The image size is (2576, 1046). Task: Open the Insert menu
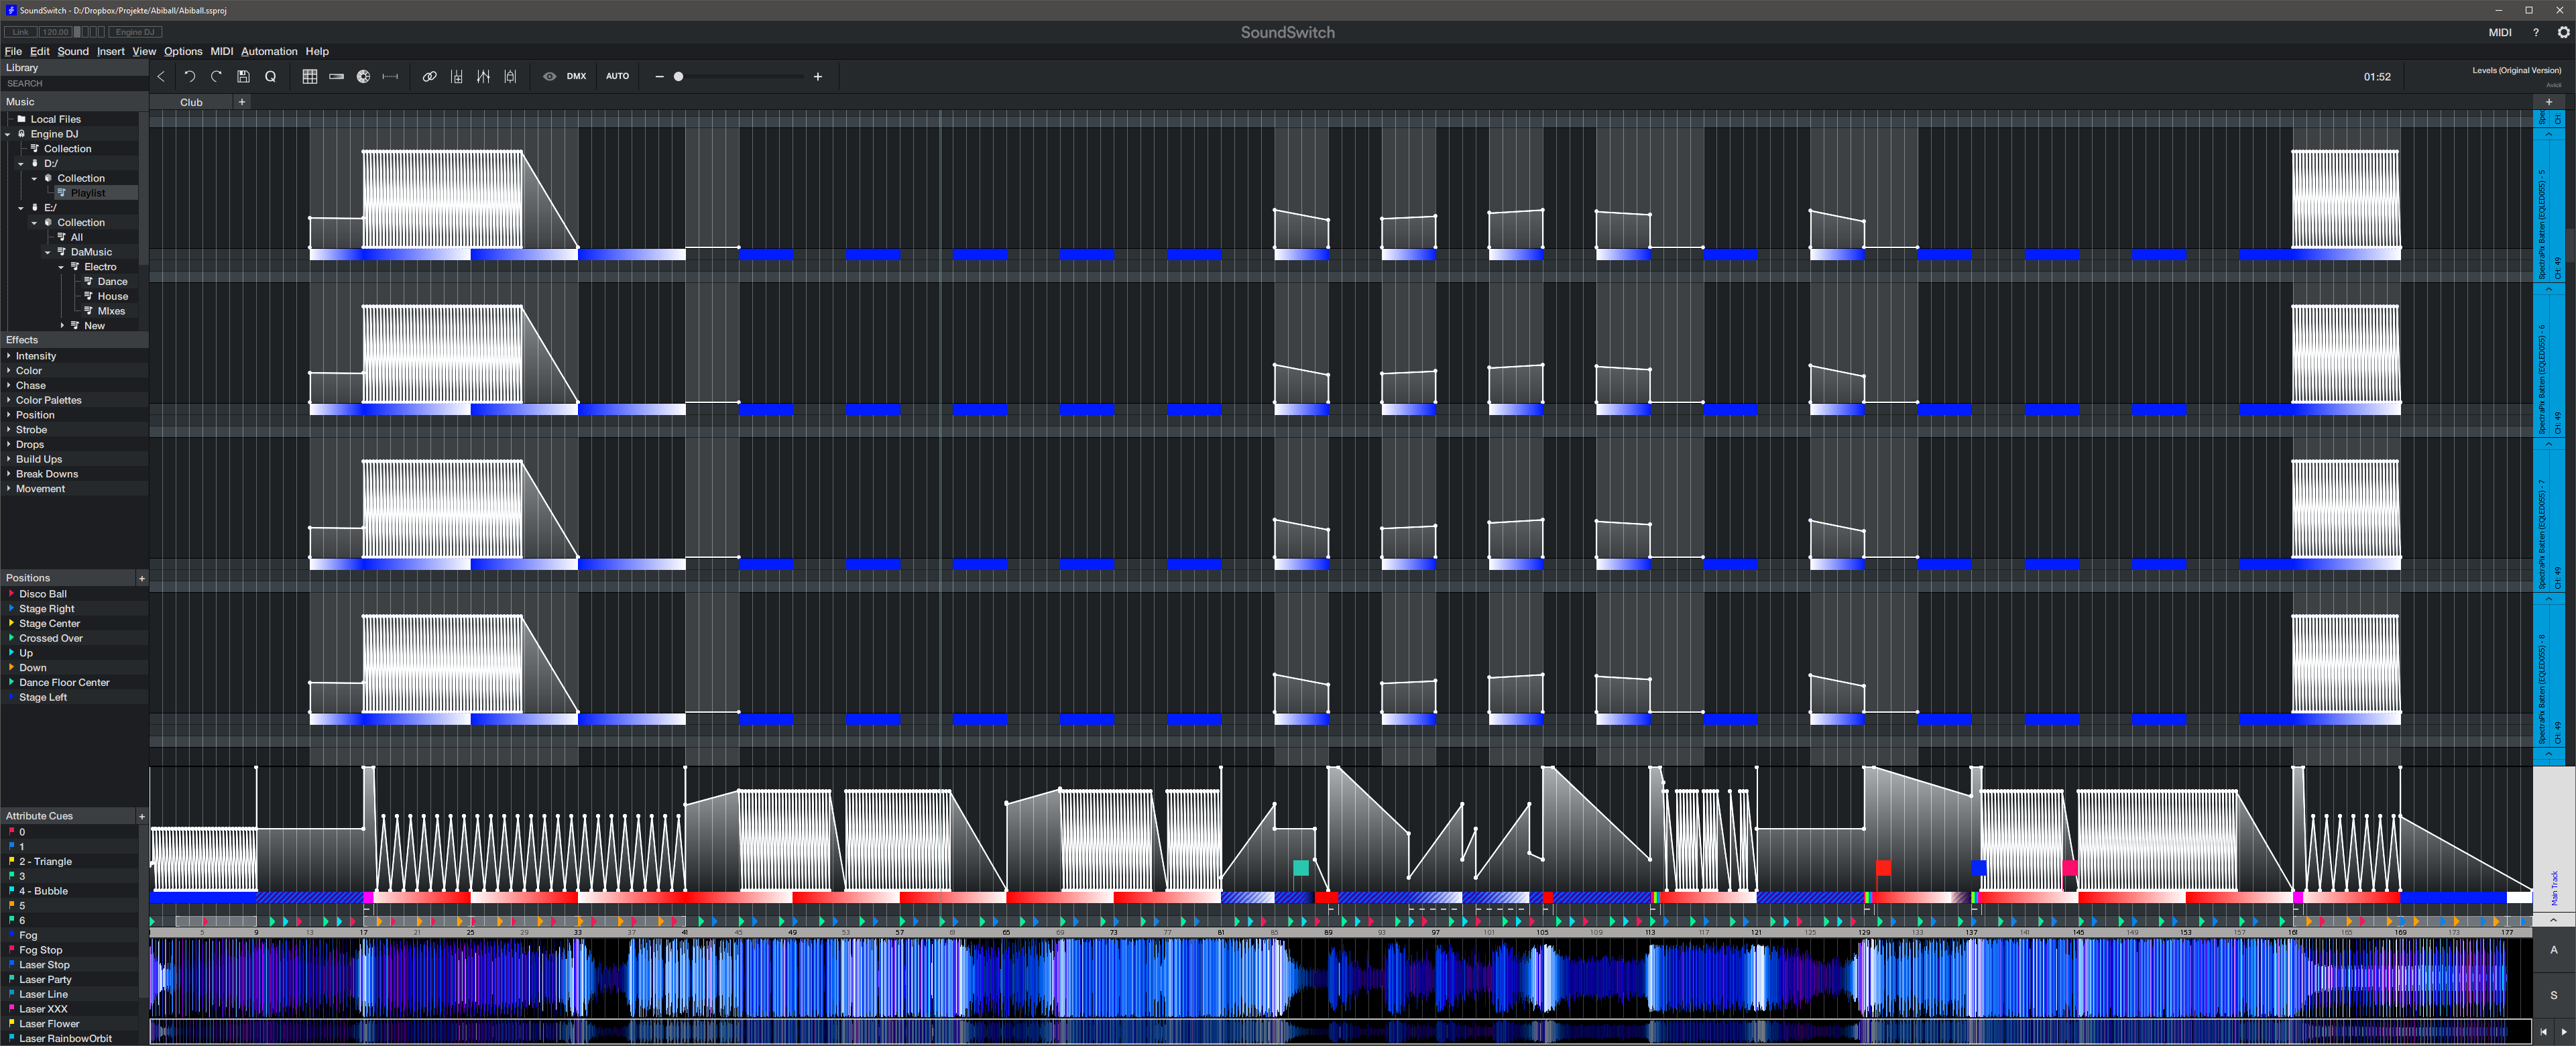(x=111, y=51)
